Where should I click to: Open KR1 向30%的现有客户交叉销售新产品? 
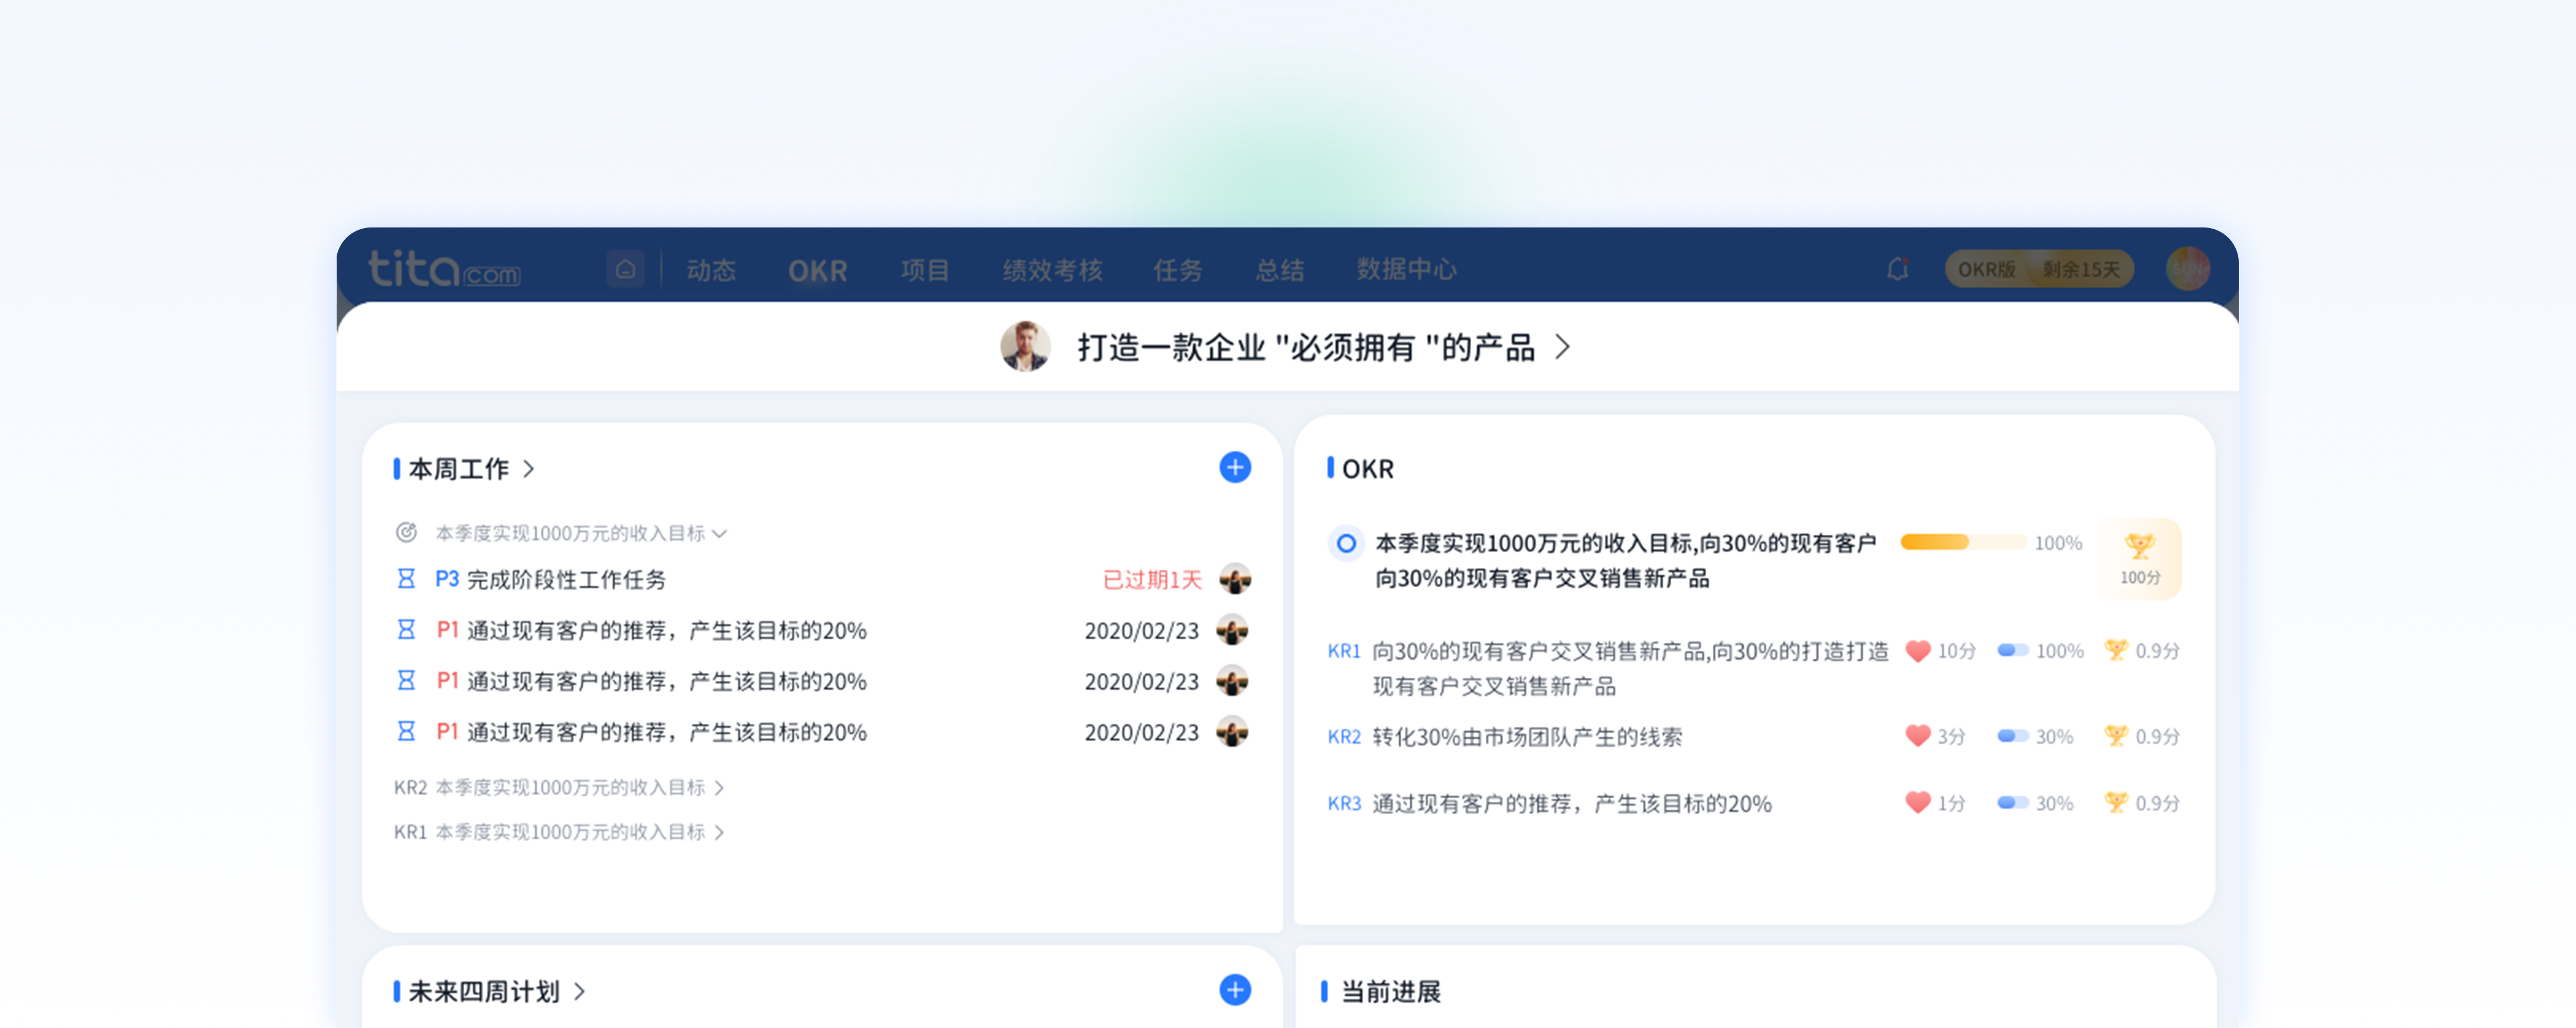tap(1630, 668)
